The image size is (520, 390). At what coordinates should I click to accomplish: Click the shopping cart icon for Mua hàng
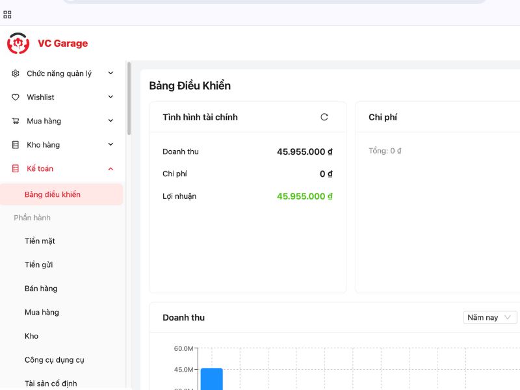tap(16, 121)
